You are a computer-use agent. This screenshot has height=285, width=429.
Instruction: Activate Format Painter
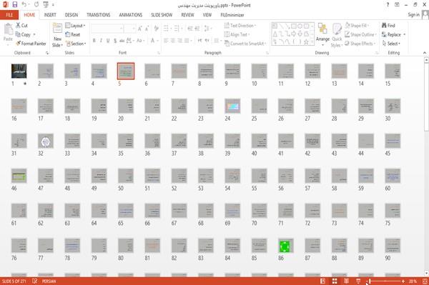pyautogui.click(x=31, y=44)
